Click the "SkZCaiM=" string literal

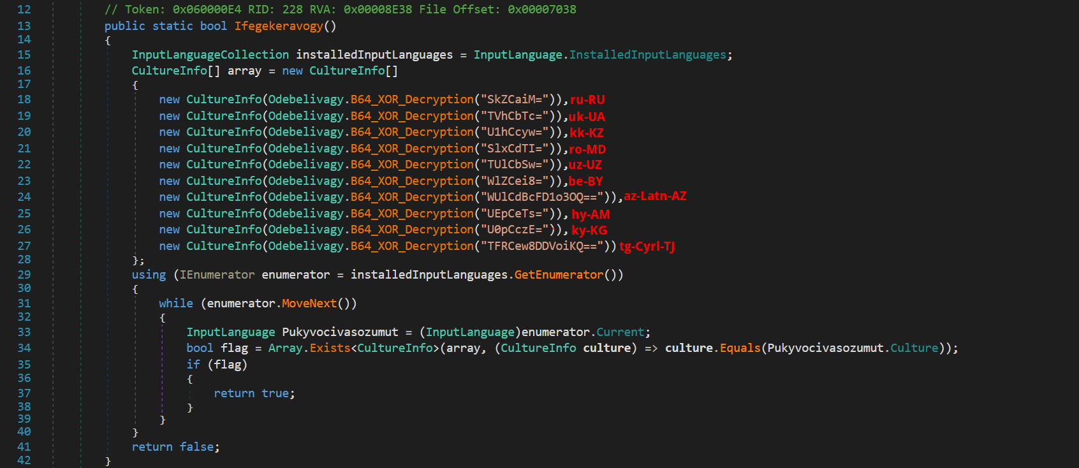click(514, 99)
